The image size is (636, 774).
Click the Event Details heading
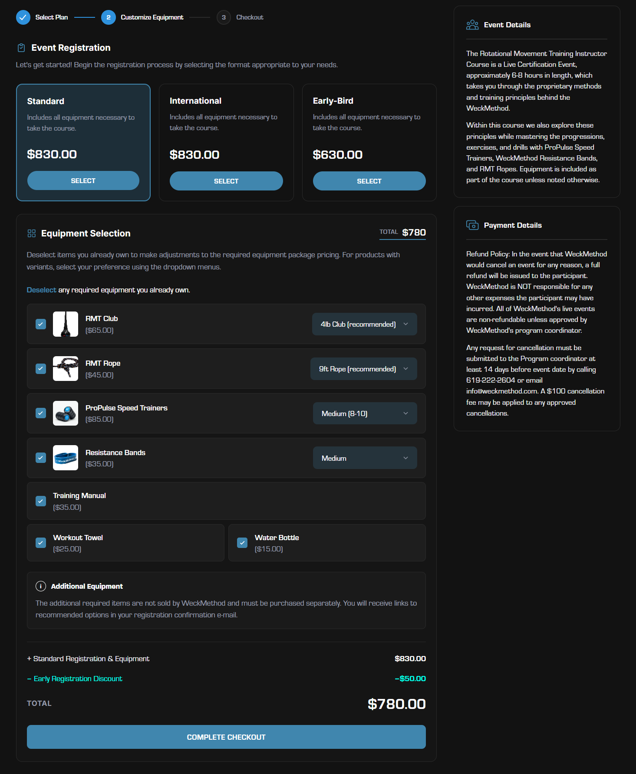(507, 25)
